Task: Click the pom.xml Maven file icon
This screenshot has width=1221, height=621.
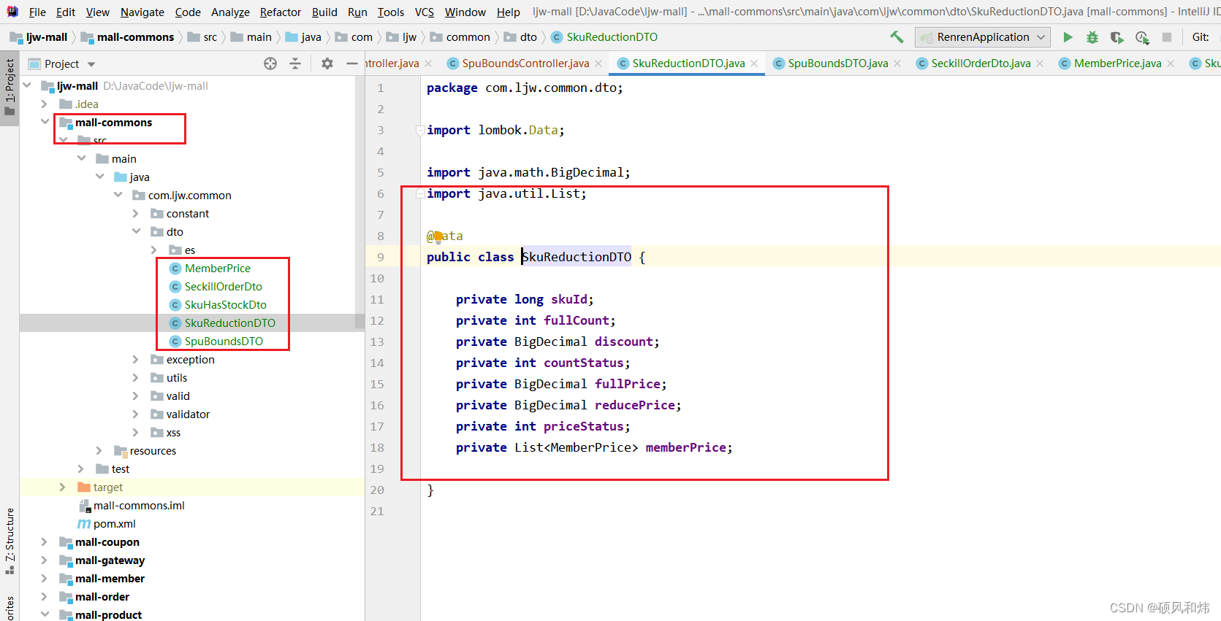Action: point(84,524)
